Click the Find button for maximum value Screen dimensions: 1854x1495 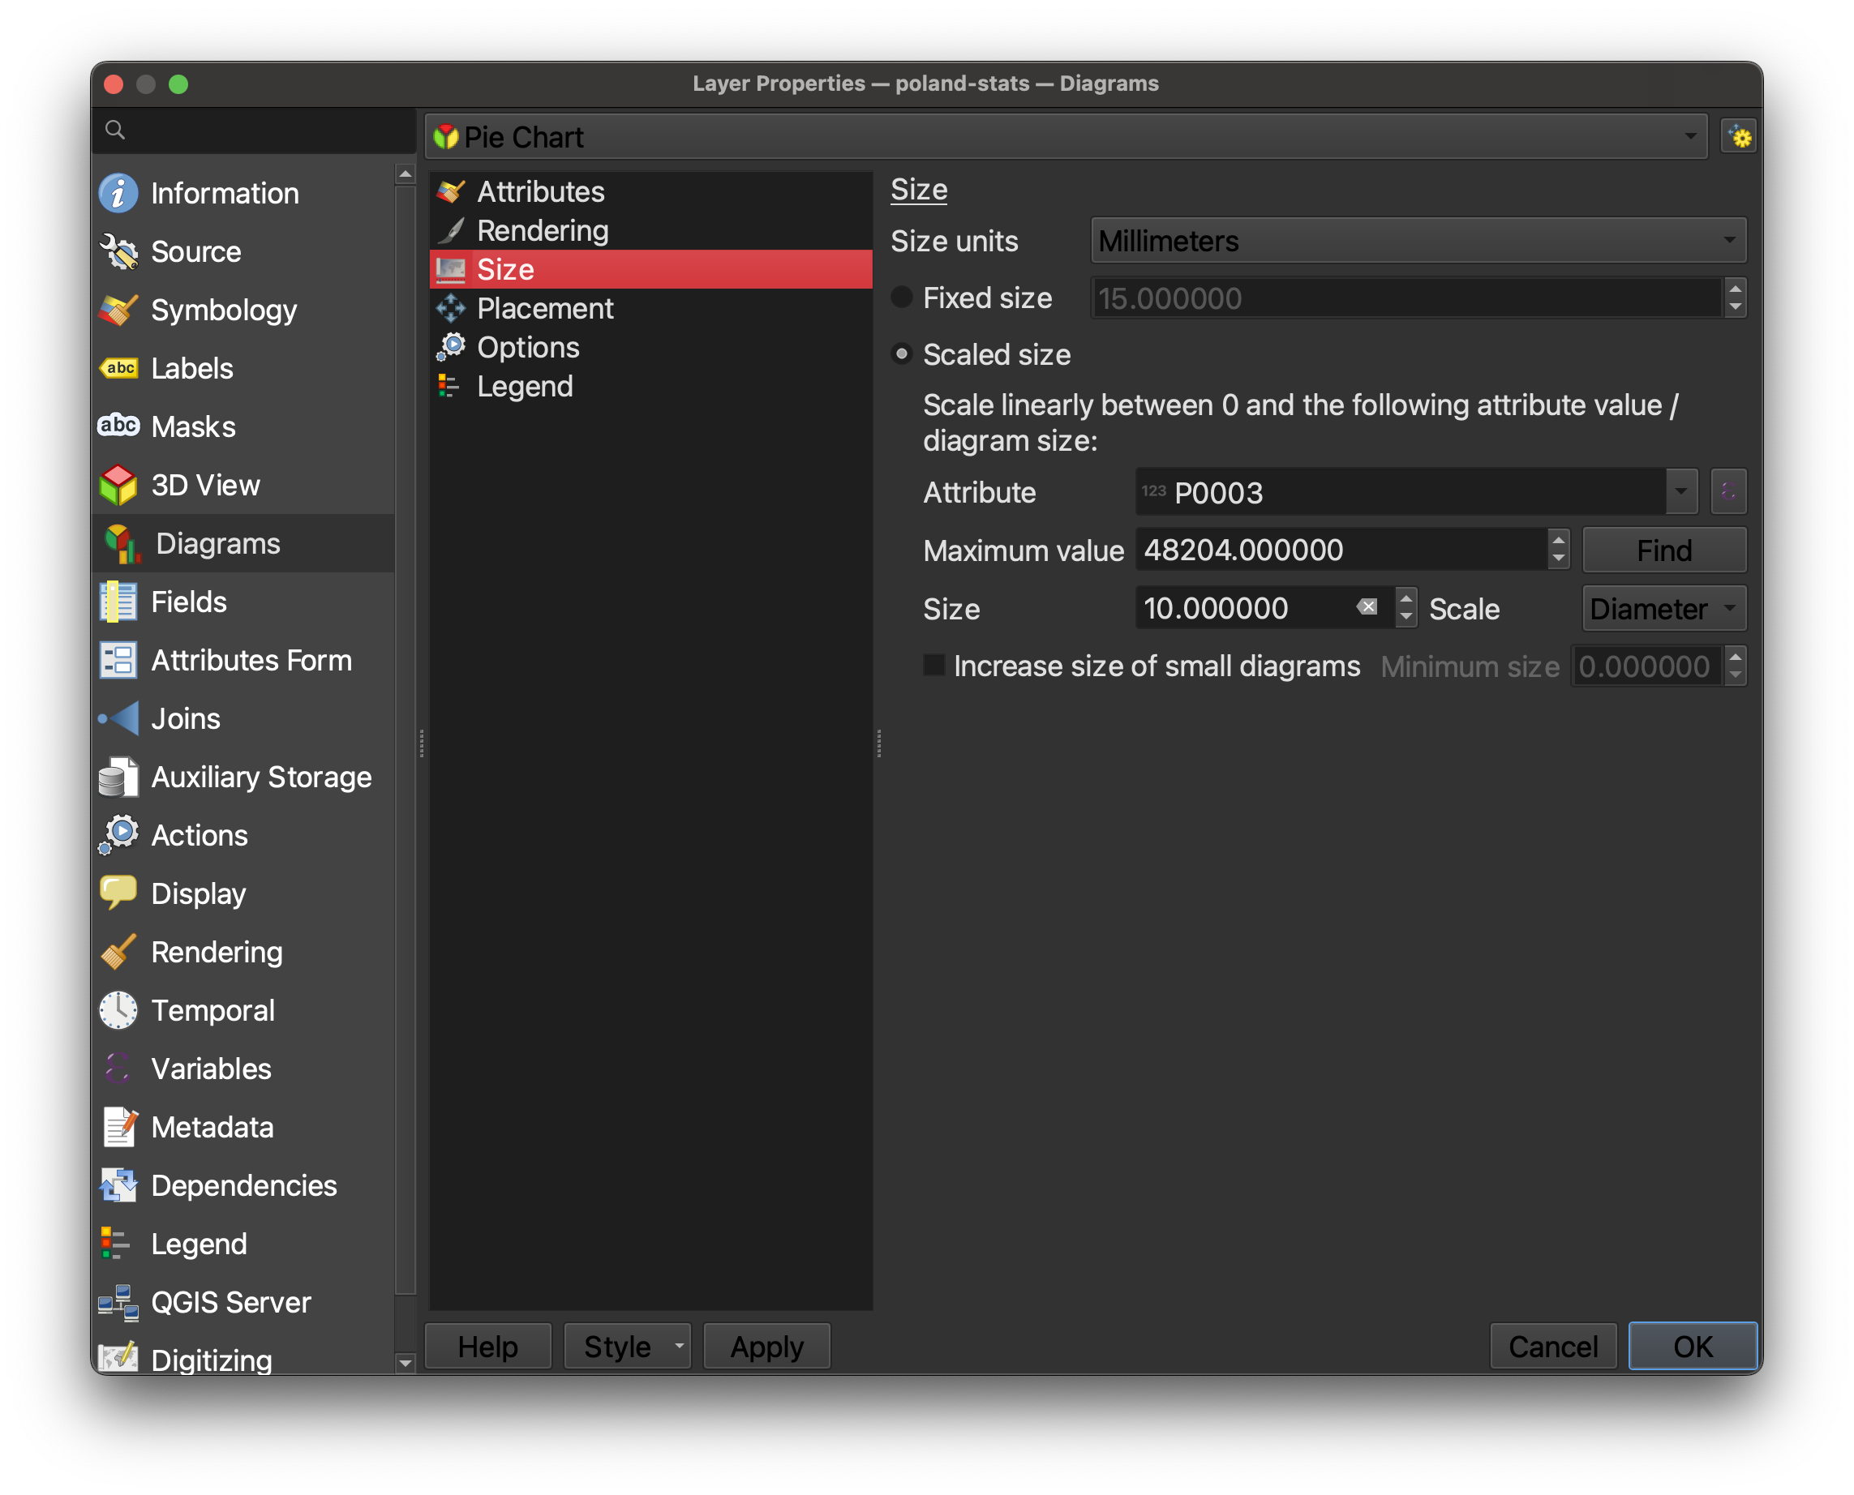[1662, 549]
